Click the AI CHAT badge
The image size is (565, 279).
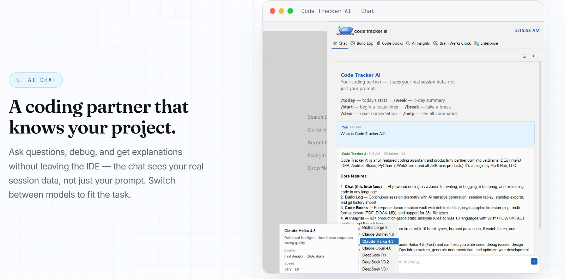[36, 80]
